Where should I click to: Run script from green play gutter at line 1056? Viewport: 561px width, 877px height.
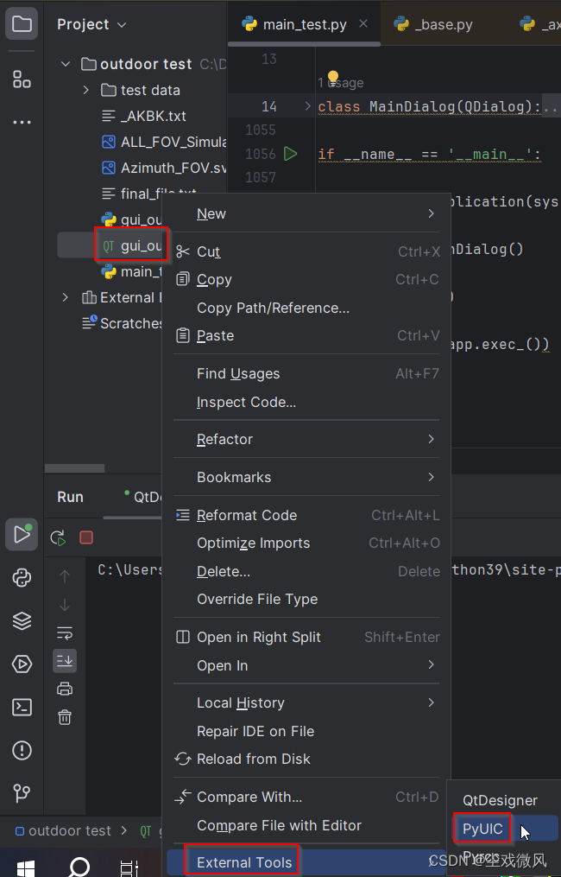291,153
